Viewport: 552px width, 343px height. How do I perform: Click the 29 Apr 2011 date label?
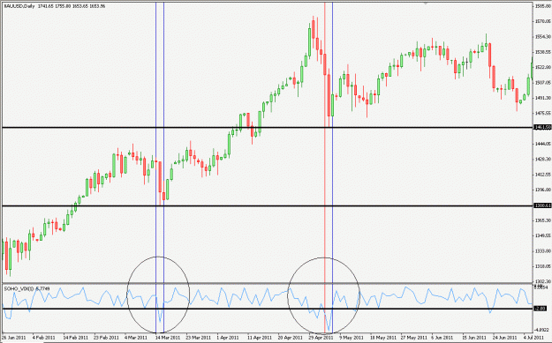pyautogui.click(x=321, y=338)
